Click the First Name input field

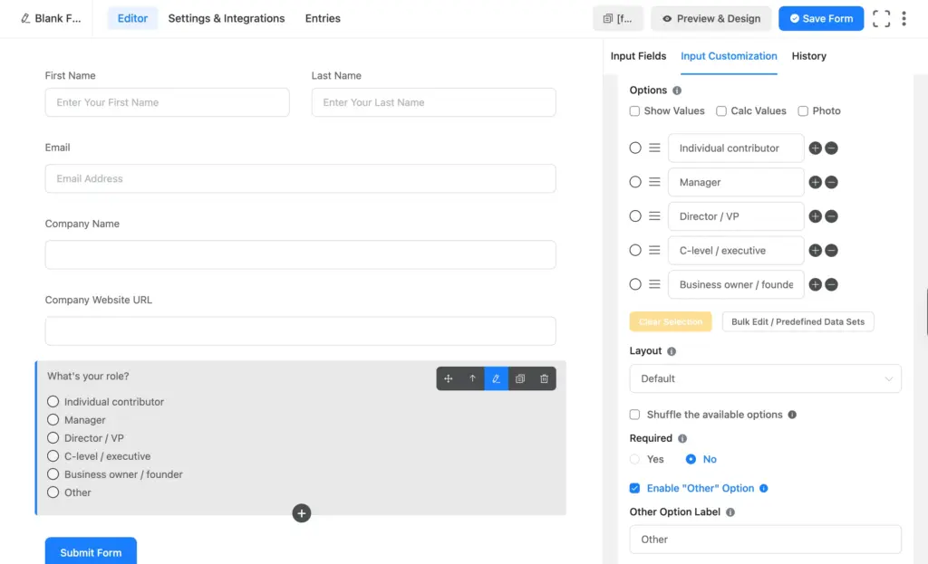pos(167,102)
